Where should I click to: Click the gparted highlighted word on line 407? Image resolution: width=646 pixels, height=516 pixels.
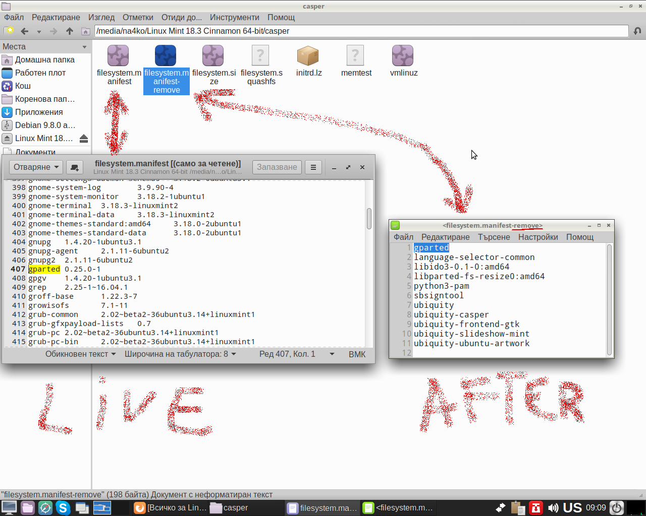[44, 269]
